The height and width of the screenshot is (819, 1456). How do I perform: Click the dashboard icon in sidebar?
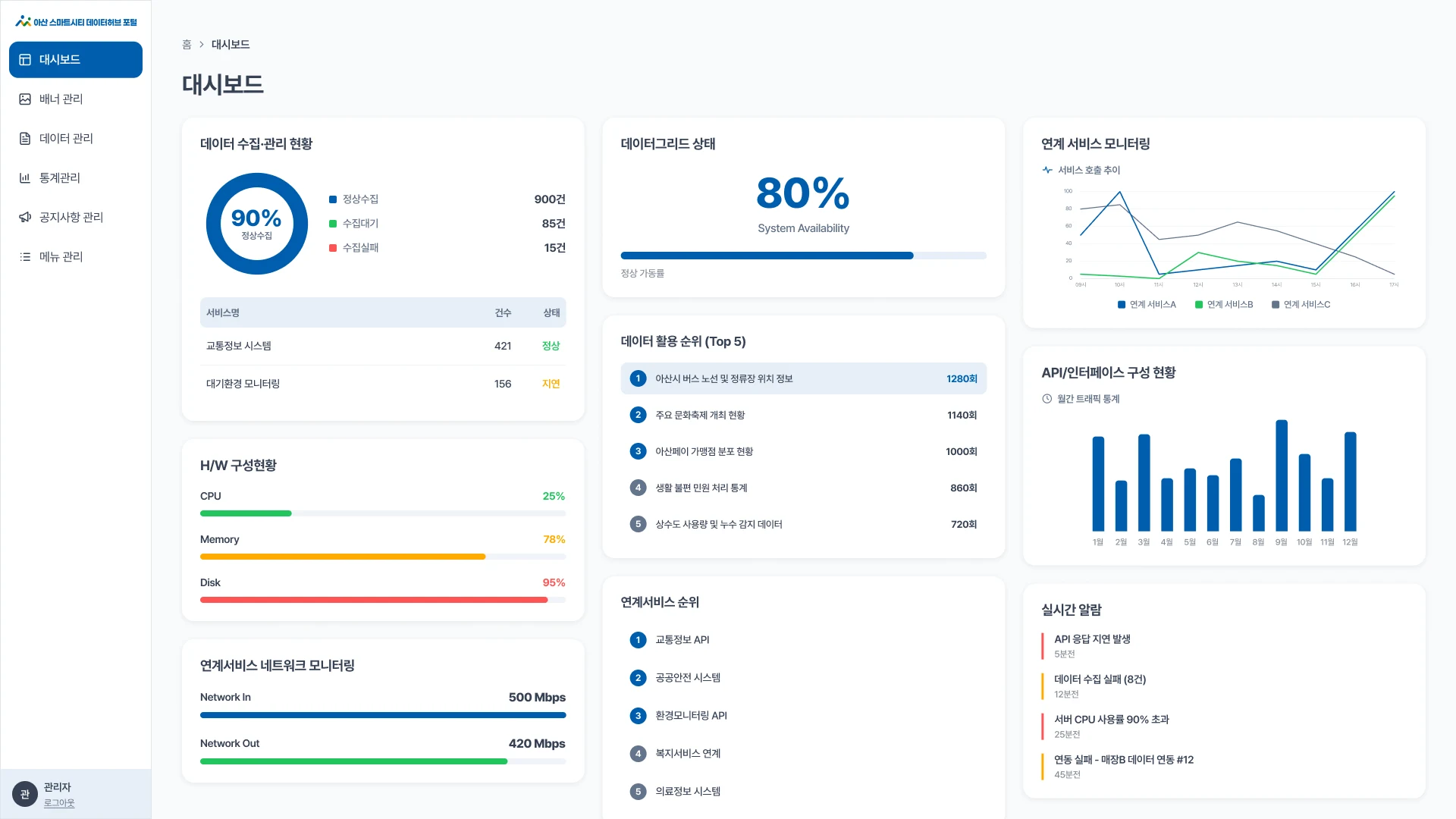[x=25, y=60]
